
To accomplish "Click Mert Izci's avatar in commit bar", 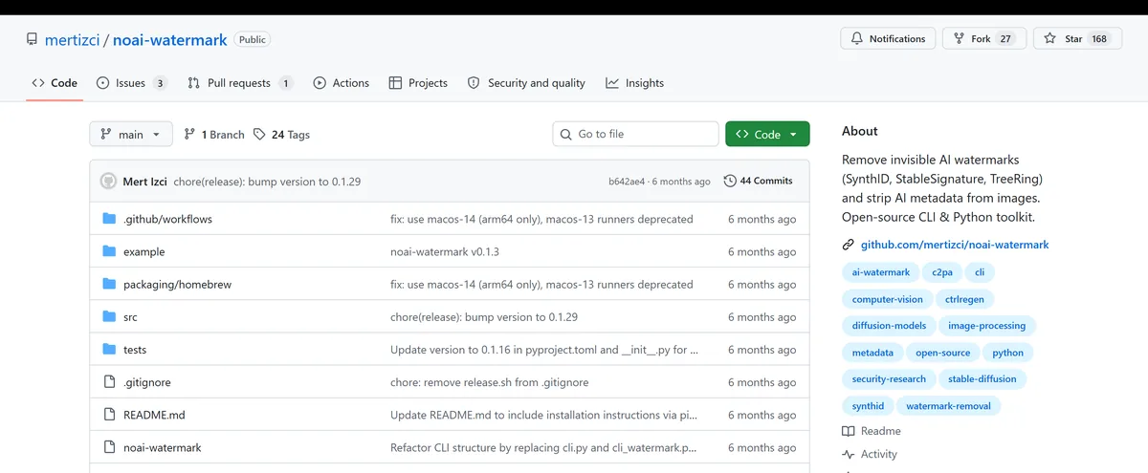I will pos(107,182).
